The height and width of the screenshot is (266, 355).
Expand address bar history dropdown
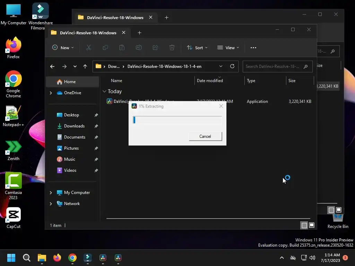click(x=221, y=66)
